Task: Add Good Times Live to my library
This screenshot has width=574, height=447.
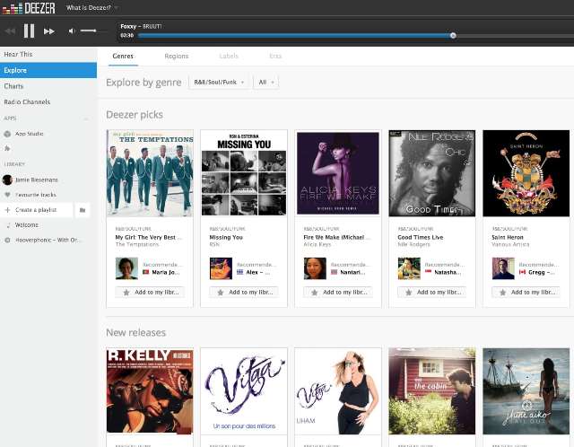Action: pyautogui.click(x=432, y=292)
